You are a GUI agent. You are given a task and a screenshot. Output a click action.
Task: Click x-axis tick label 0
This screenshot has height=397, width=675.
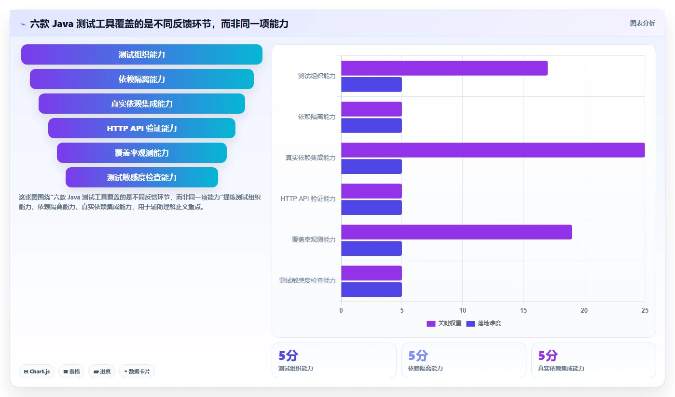click(341, 311)
